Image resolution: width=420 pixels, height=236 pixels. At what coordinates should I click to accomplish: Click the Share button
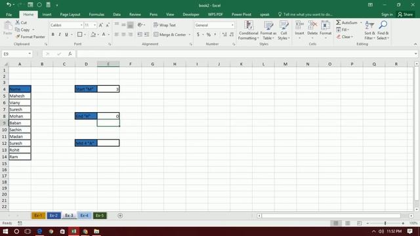(406, 14)
